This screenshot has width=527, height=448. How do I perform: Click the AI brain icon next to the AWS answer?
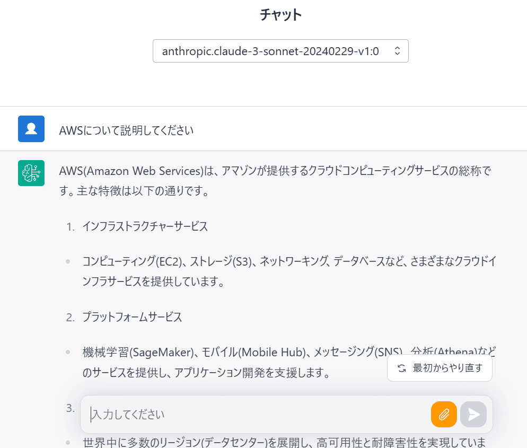tap(31, 173)
